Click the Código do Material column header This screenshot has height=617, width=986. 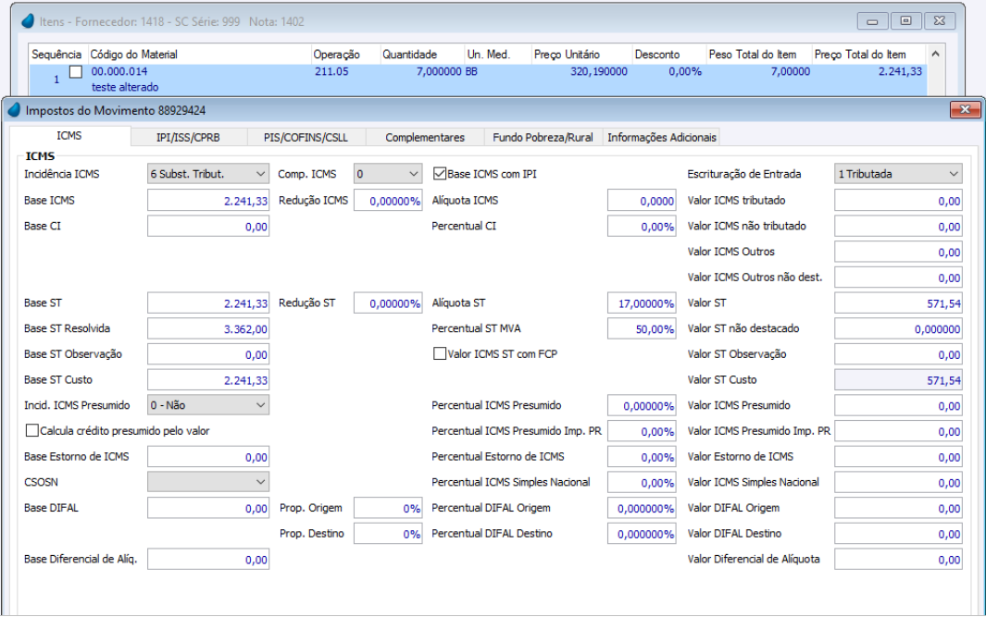134,55
